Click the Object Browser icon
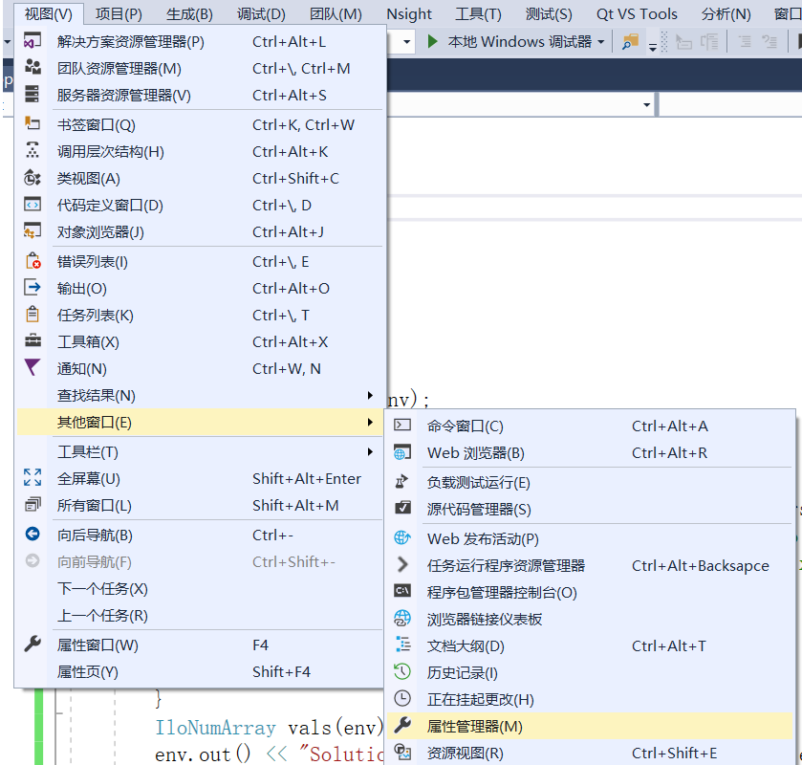This screenshot has width=802, height=765. (33, 230)
